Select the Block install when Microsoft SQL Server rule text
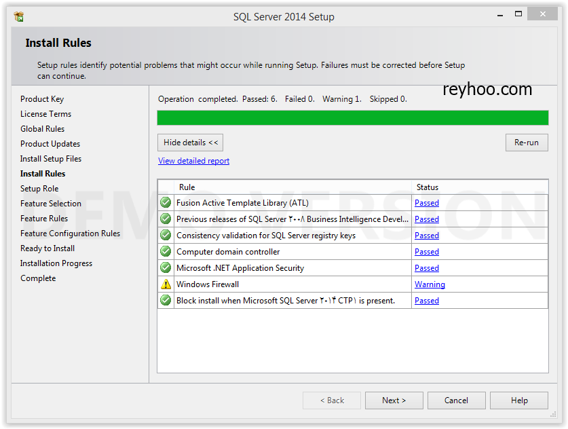The width and height of the screenshot is (568, 429). click(286, 301)
